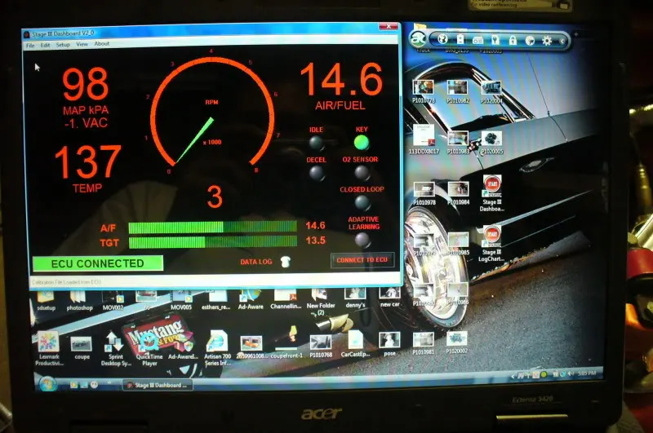Open the QuickTime Player desktop icon
Image resolution: width=653 pixels, height=433 pixels.
pos(149,348)
